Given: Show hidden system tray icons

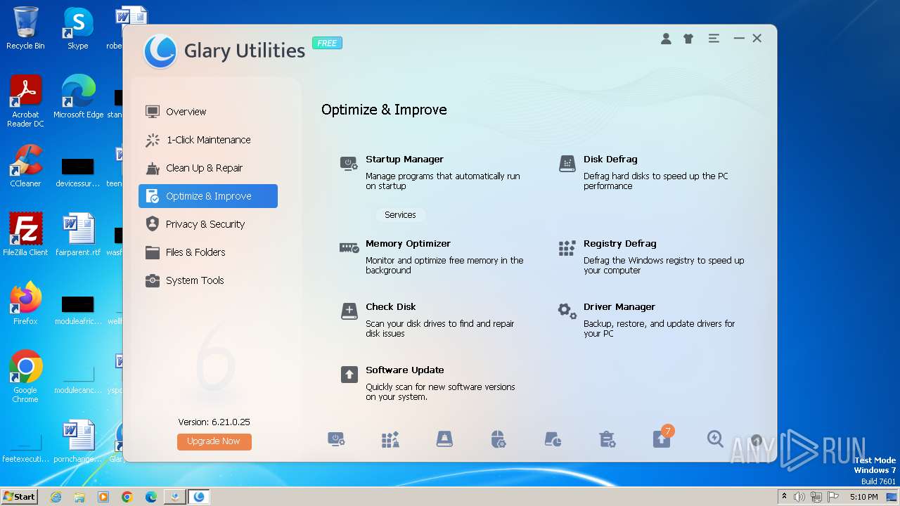Looking at the screenshot, I should pos(784,497).
